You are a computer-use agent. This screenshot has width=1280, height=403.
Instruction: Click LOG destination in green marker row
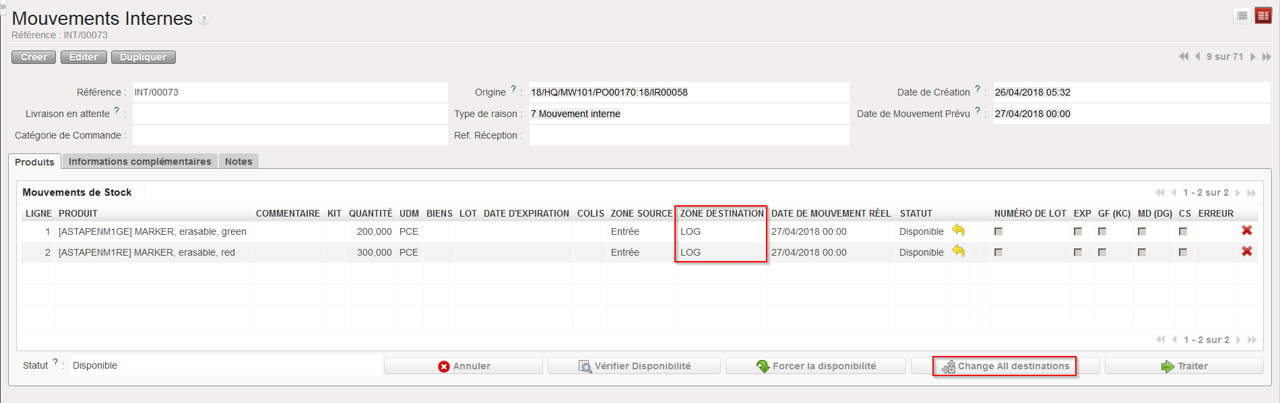(691, 231)
